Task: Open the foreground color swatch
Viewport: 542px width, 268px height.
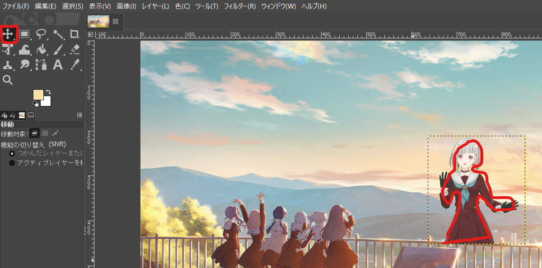Action: click(38, 95)
